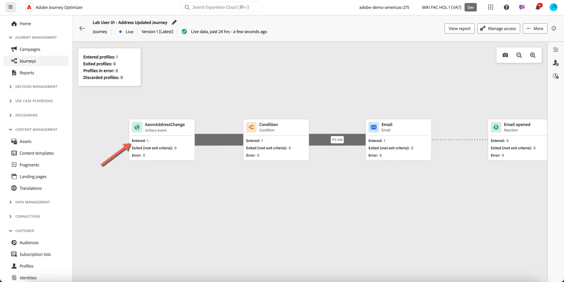Click the Lab User 01 journey title

(x=130, y=22)
